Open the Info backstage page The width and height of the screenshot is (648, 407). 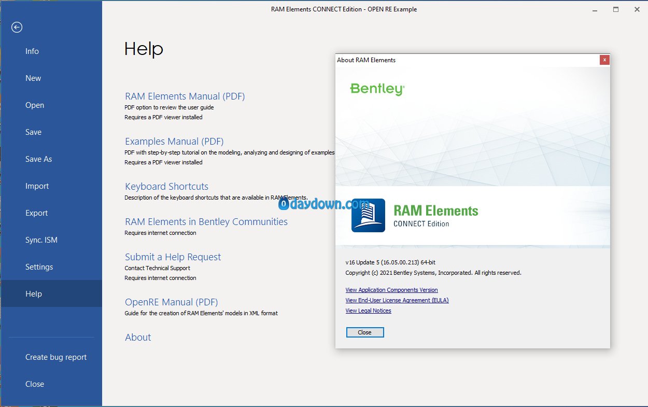(x=51, y=51)
